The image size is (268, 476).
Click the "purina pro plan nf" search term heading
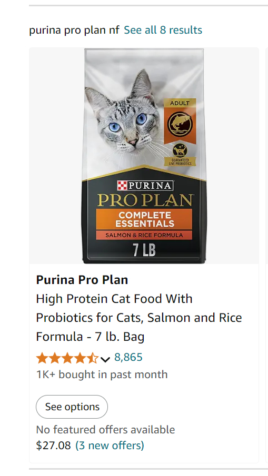coord(74,31)
